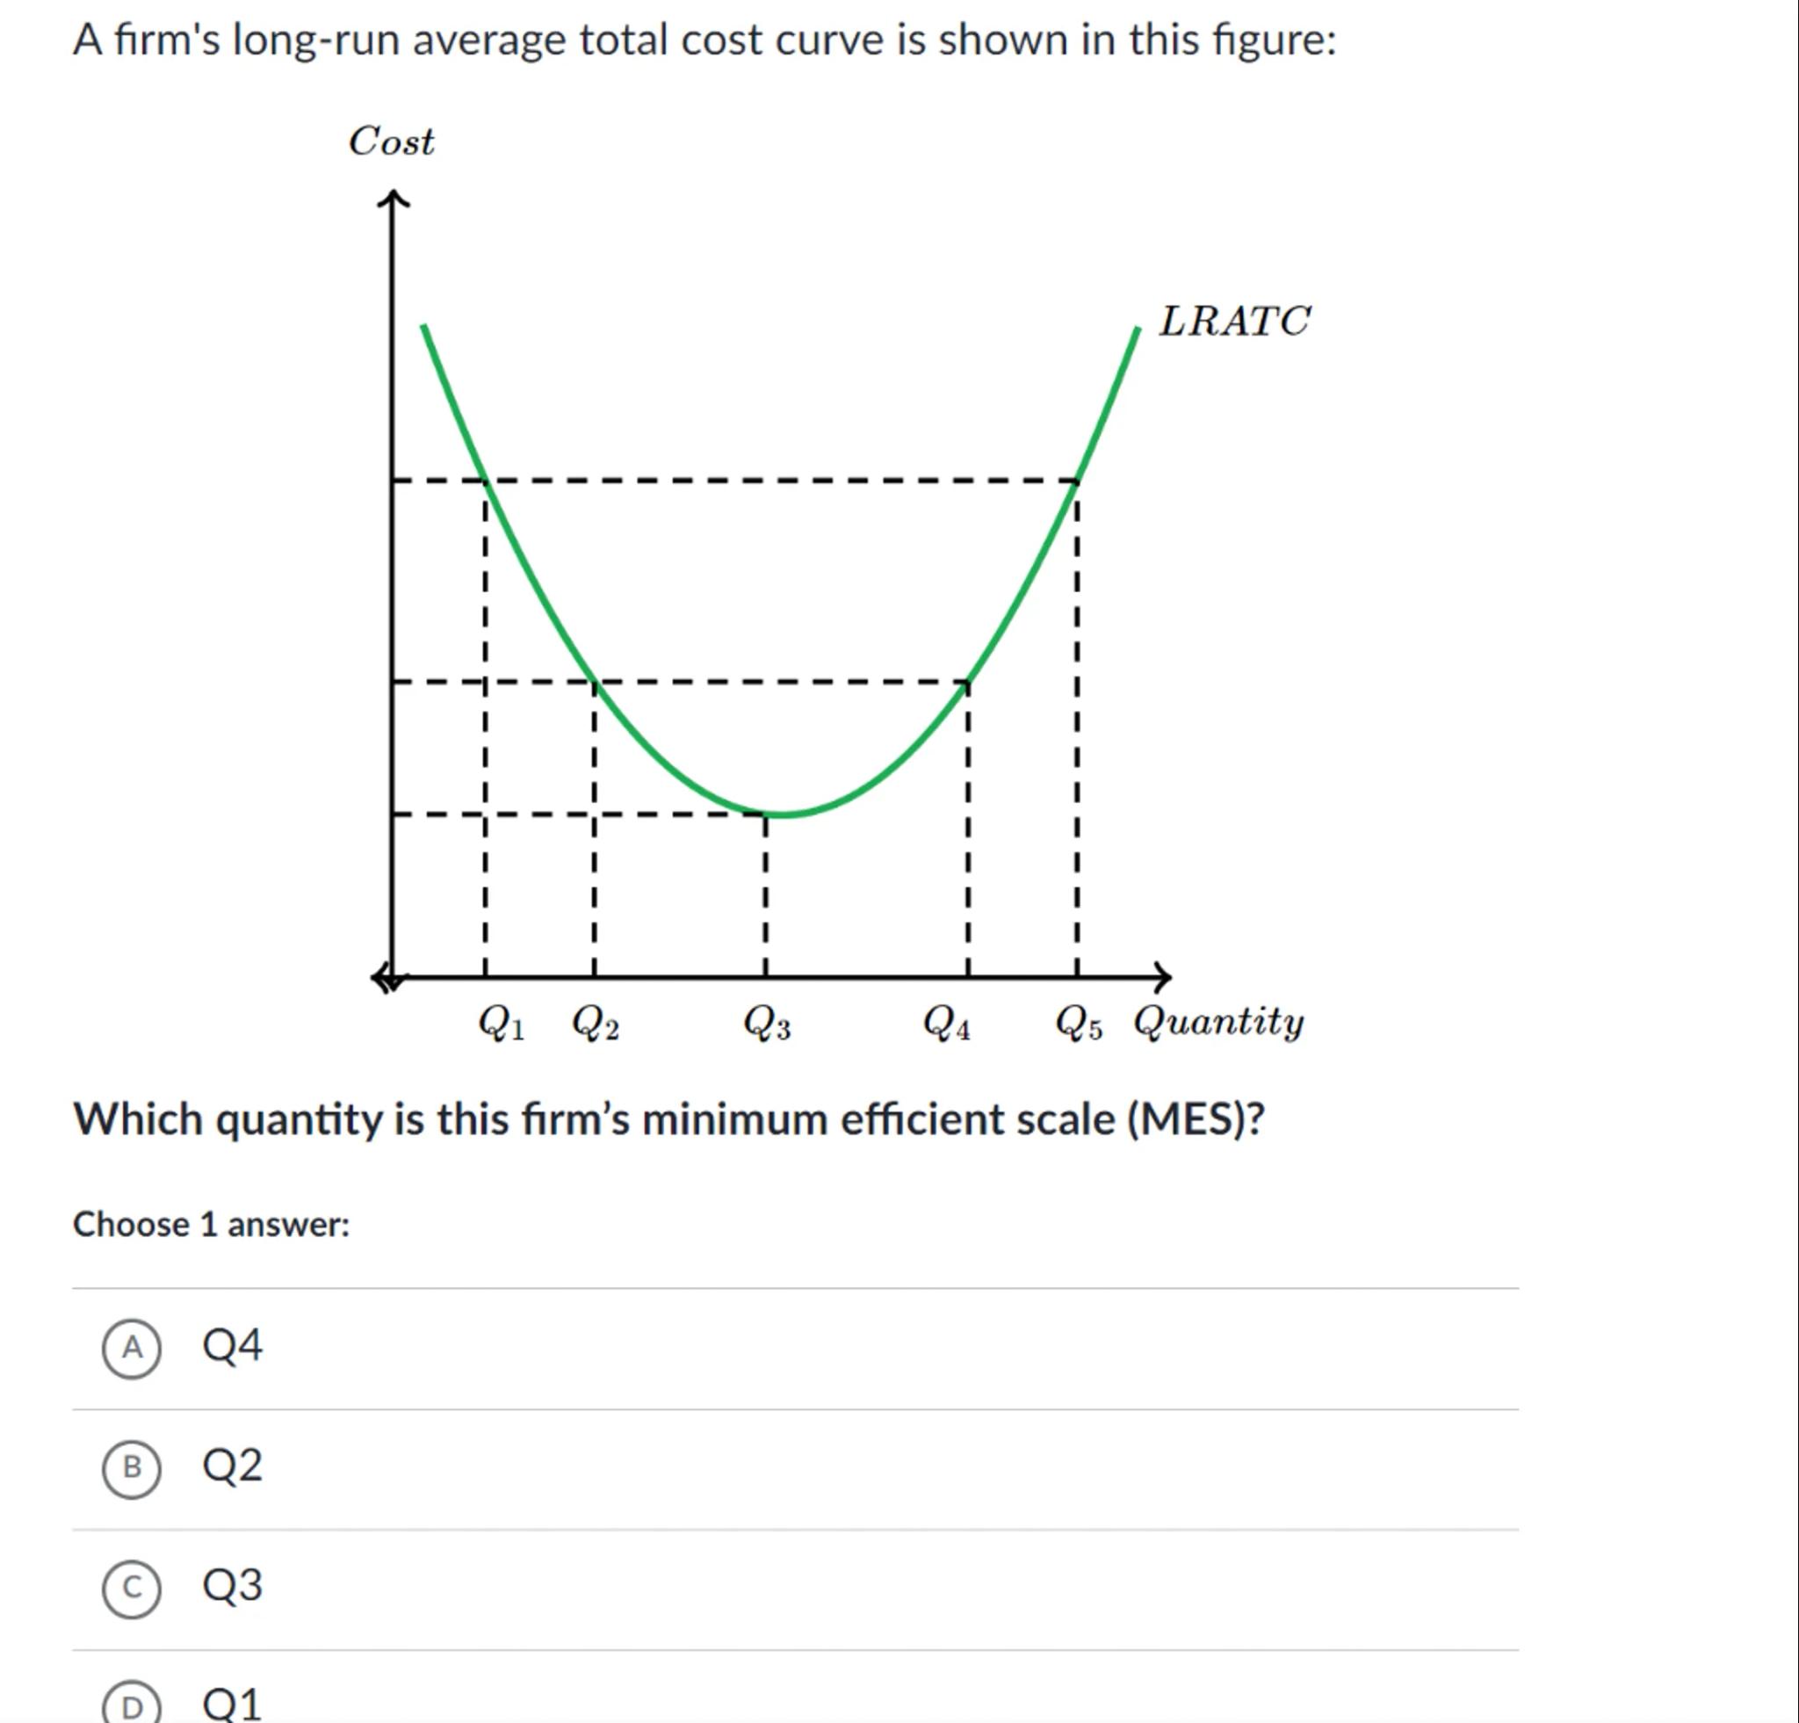
Task: Click the Q3 answer option text
Action: [x=232, y=1586]
